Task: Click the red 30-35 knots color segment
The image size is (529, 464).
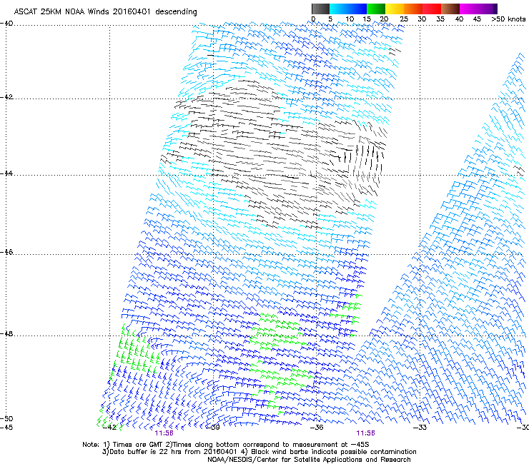Action: 432,9
